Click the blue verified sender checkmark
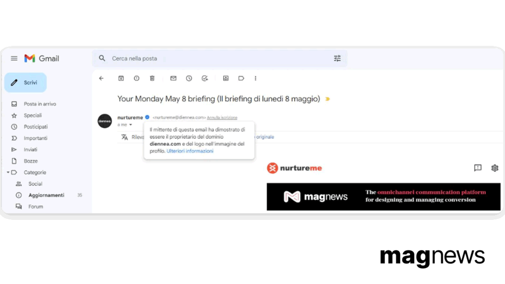This screenshot has height=284, width=505. [x=147, y=117]
